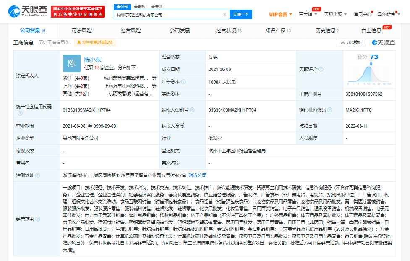Click the 经营状态 value 存续
The width and height of the screenshot is (410, 261).
pos(213,57)
